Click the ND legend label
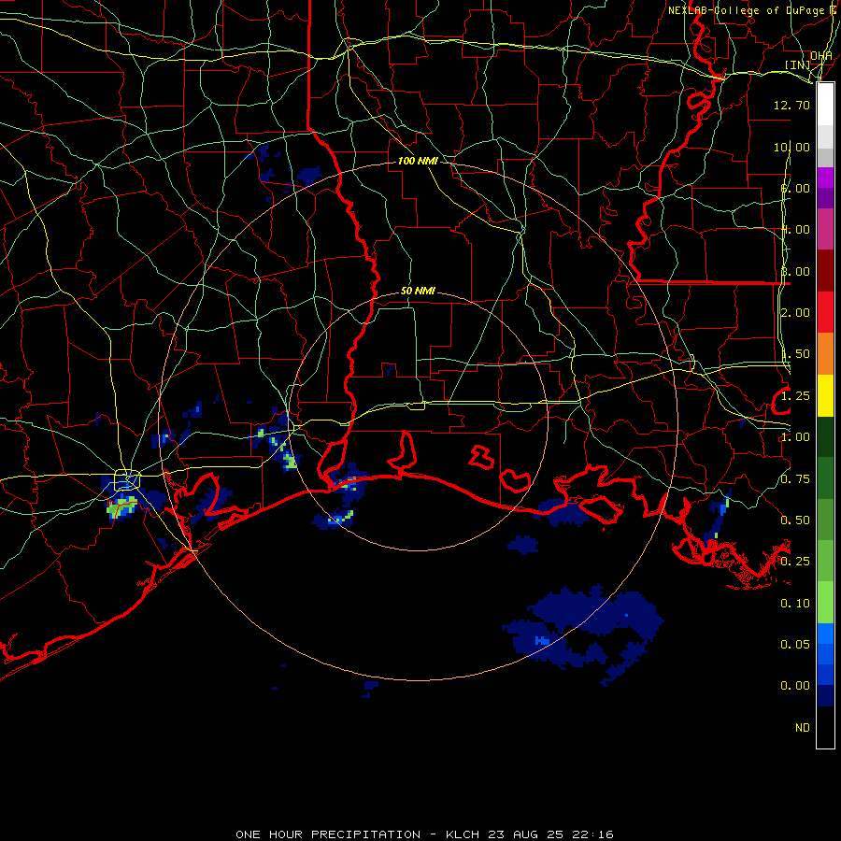Viewport: 841px width, 841px height. pos(803,728)
